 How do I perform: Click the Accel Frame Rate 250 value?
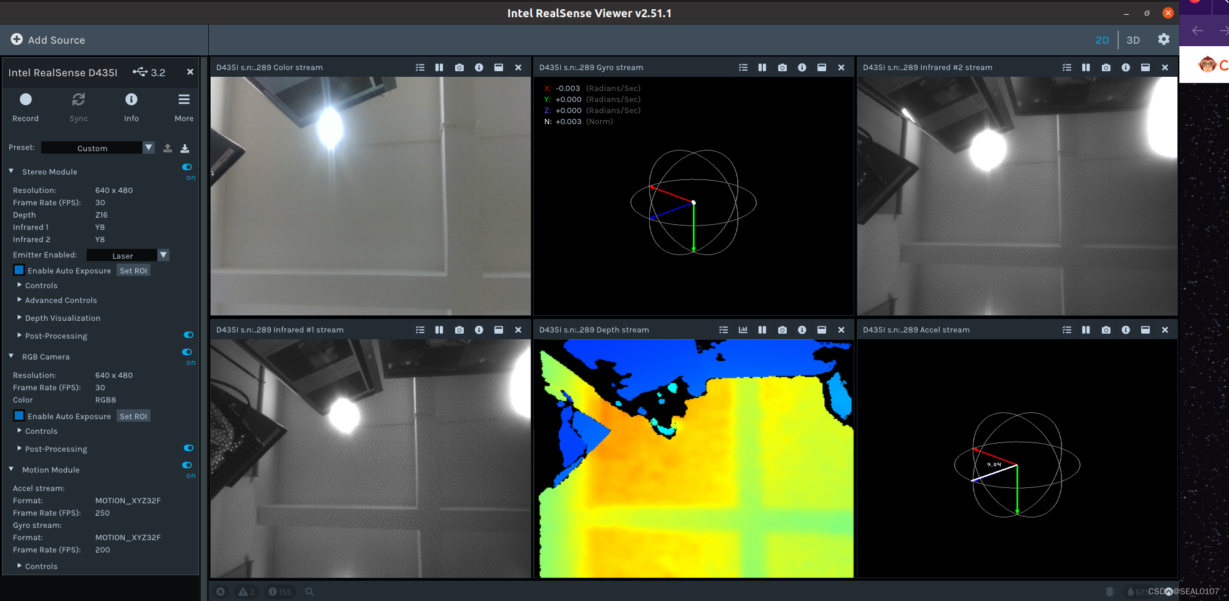[x=103, y=513]
